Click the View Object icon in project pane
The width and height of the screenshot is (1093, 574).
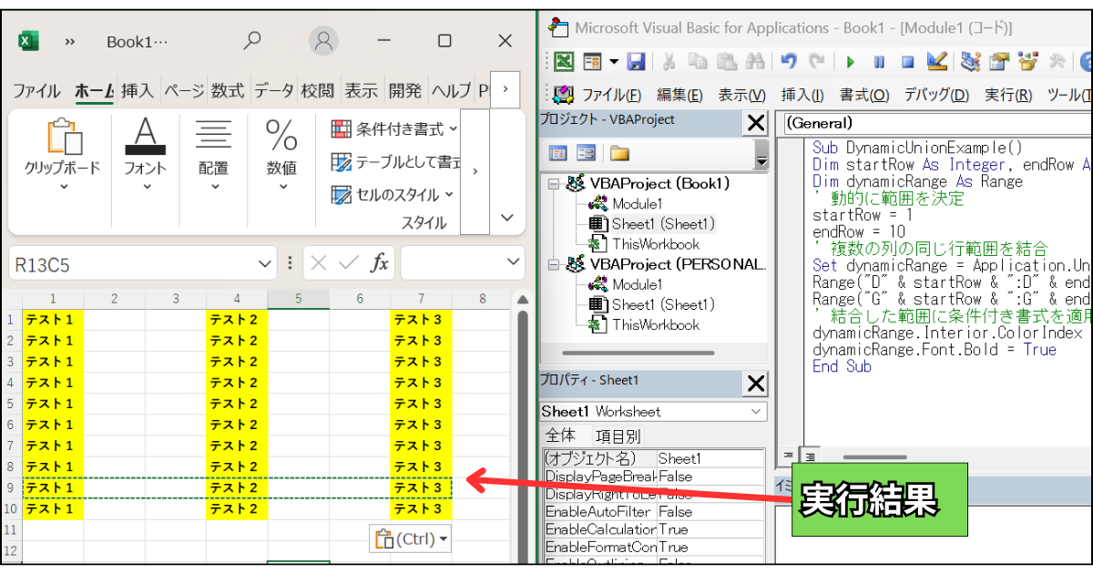pyautogui.click(x=586, y=153)
